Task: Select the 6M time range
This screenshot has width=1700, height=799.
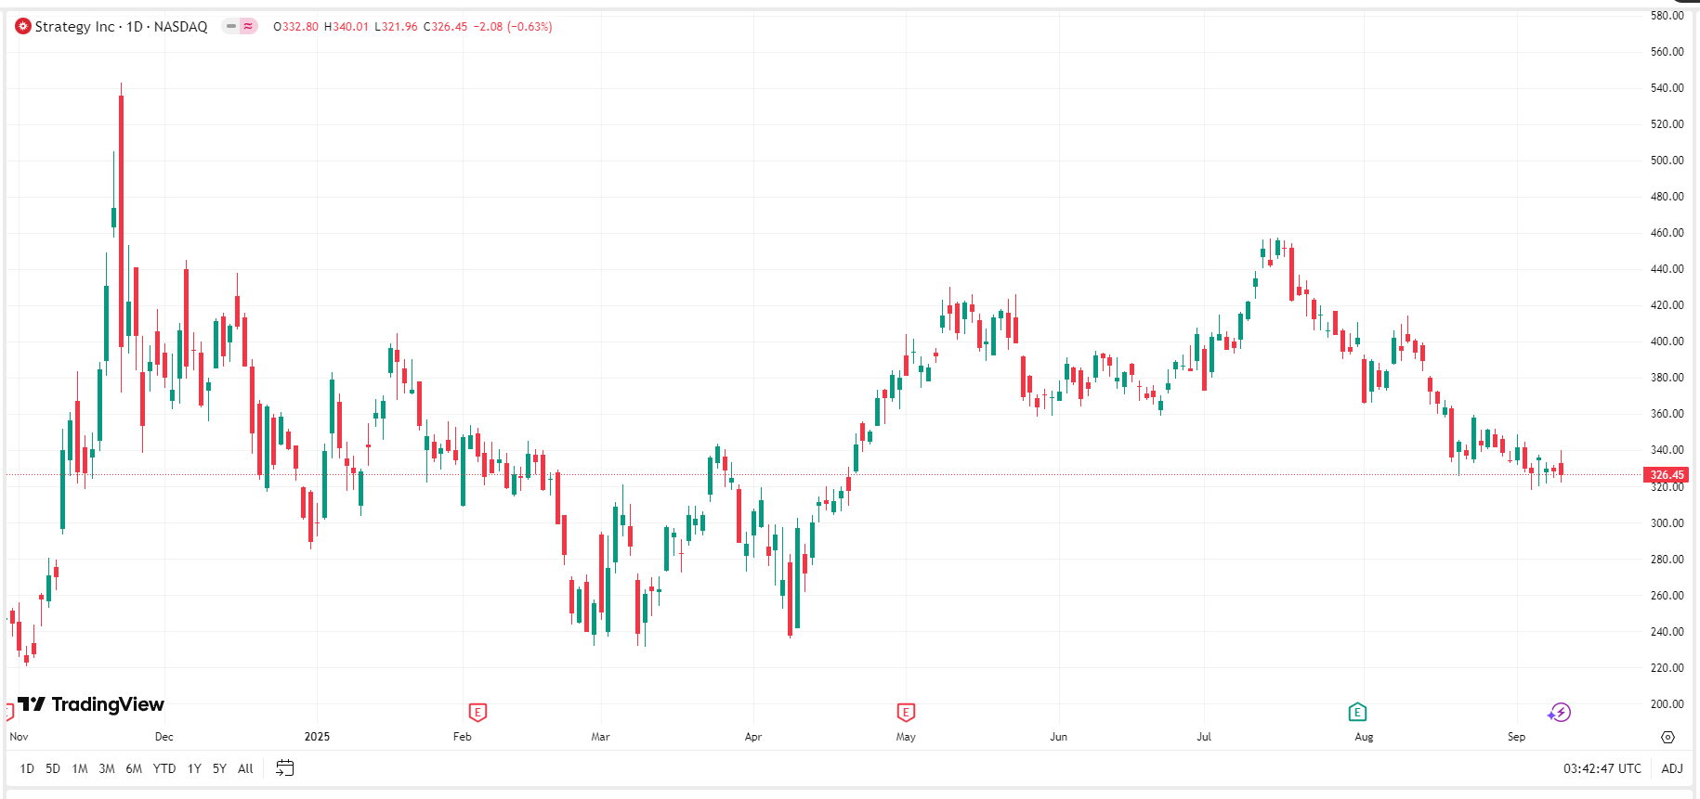Action: (134, 768)
